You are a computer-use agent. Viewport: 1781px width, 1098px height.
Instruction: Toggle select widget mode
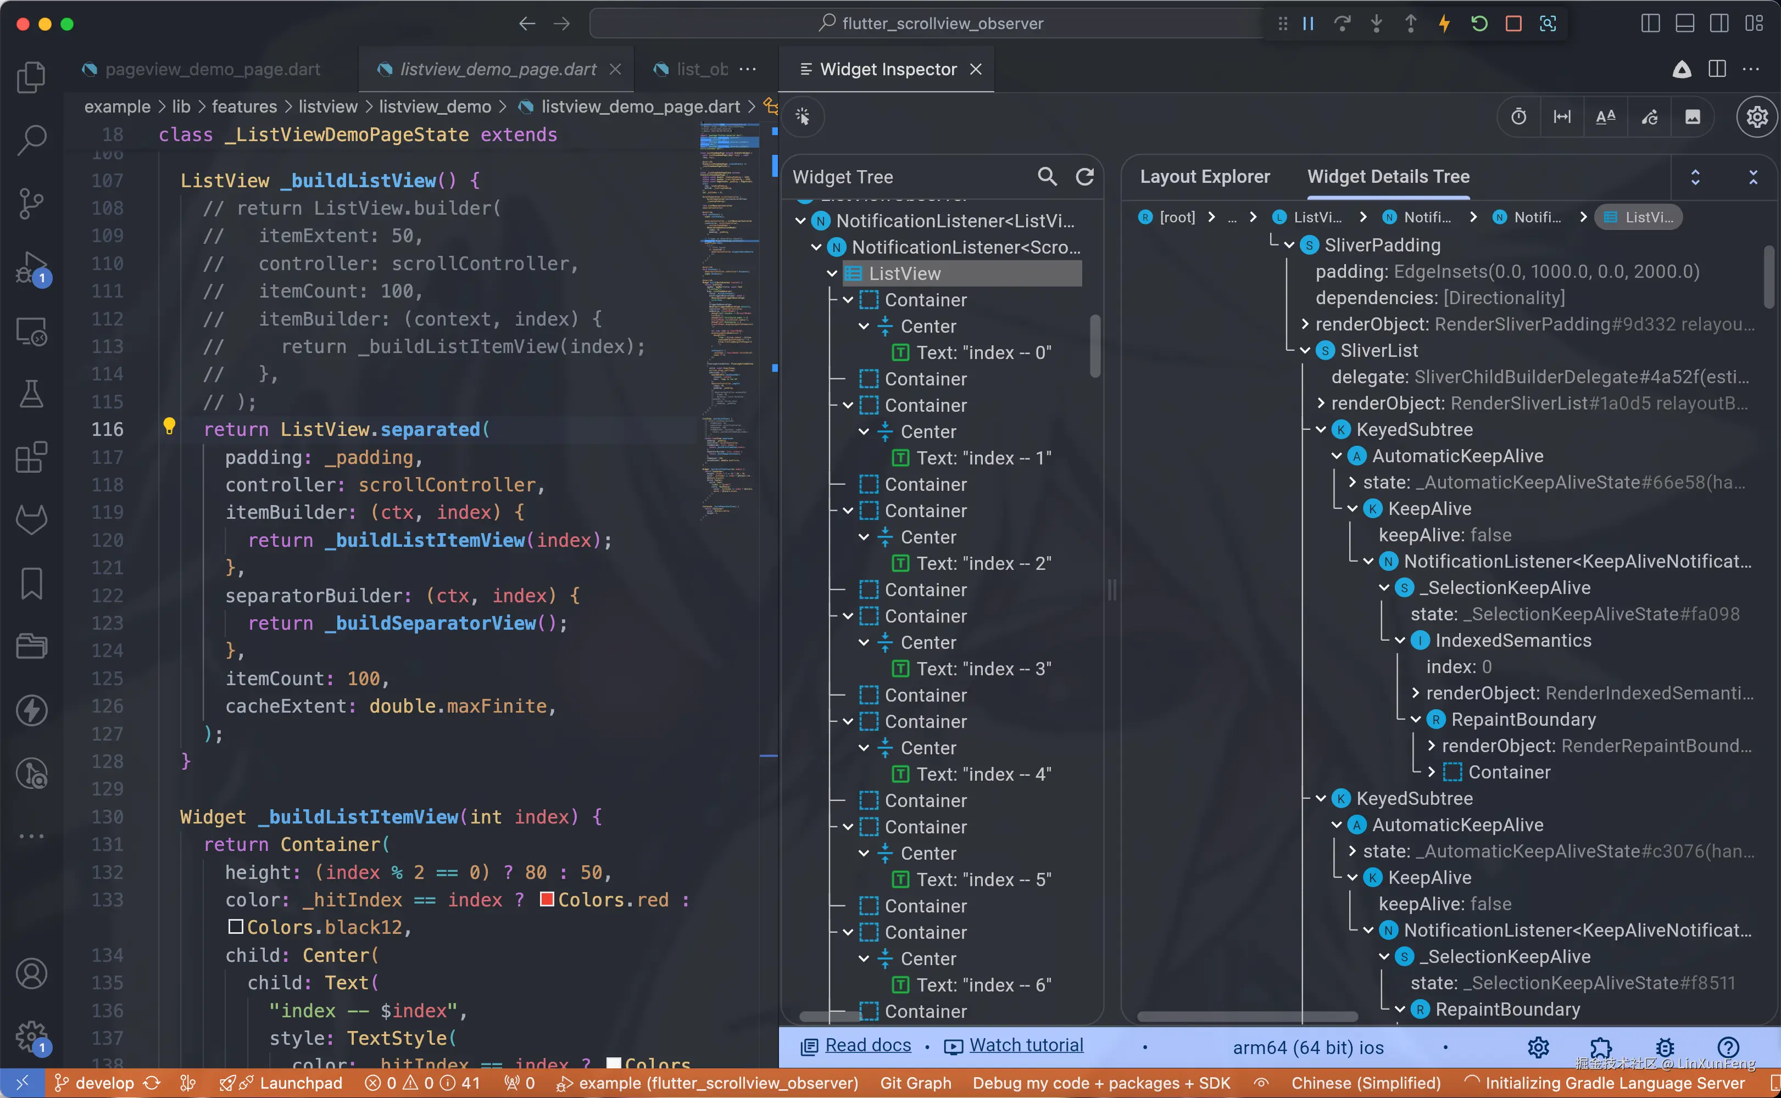[803, 116]
